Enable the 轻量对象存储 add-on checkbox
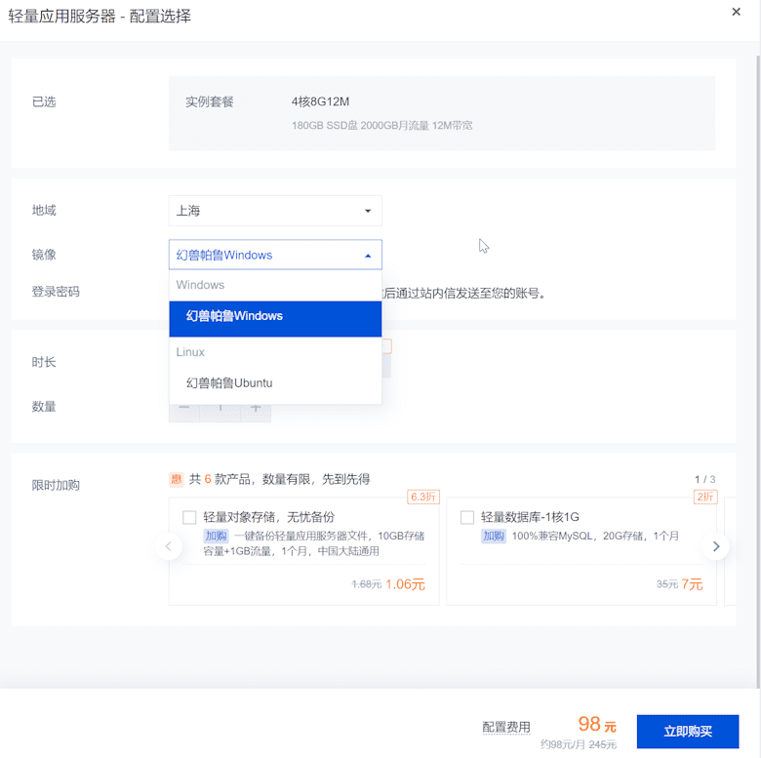 (x=189, y=517)
